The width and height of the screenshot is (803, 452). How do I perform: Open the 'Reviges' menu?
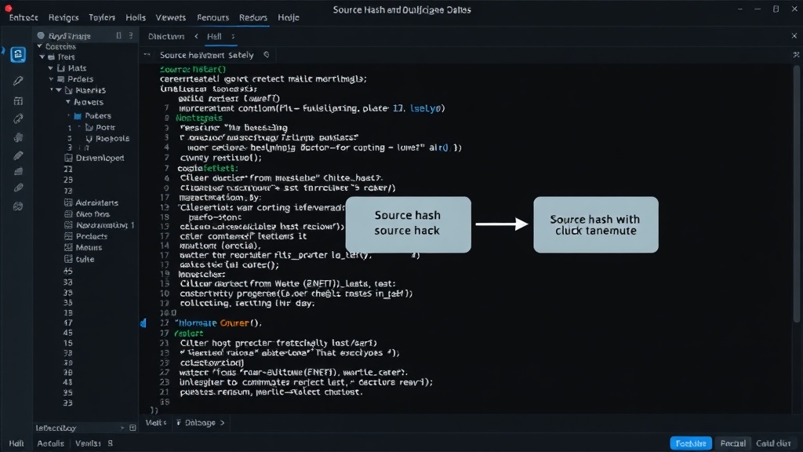coord(64,17)
